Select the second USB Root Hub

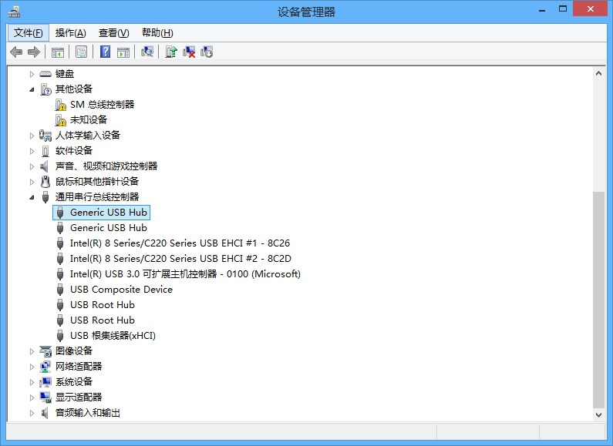102,320
